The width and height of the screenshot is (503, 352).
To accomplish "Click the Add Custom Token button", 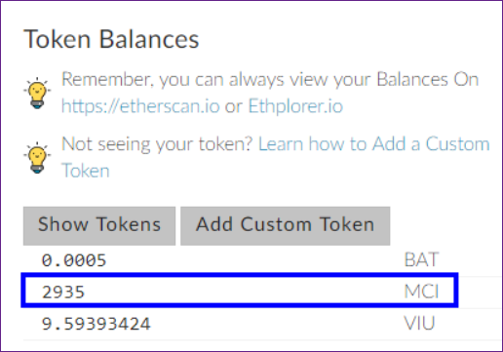I will coord(285,225).
